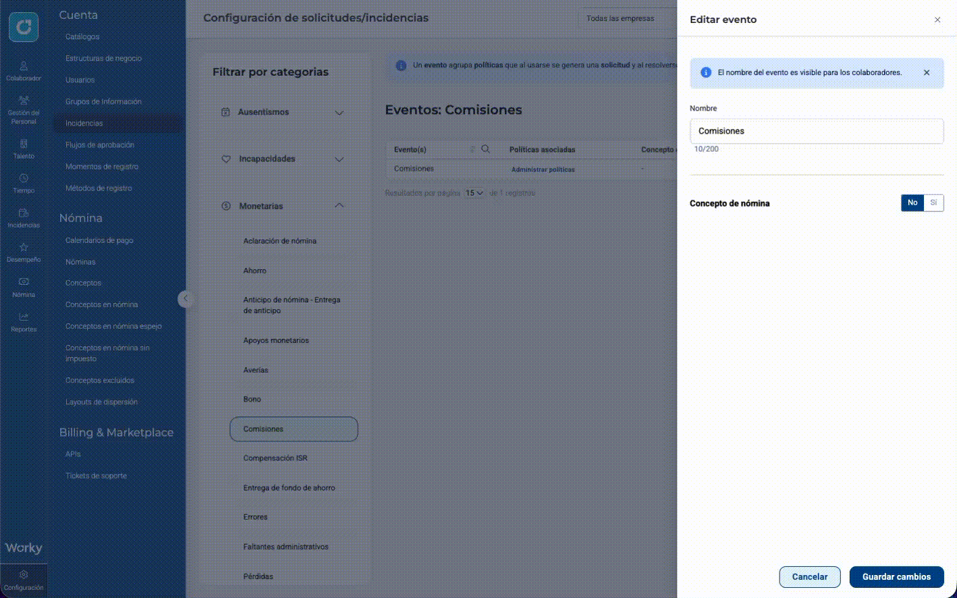
Task: Open Calendarios de pago menu item
Action: [99, 240]
